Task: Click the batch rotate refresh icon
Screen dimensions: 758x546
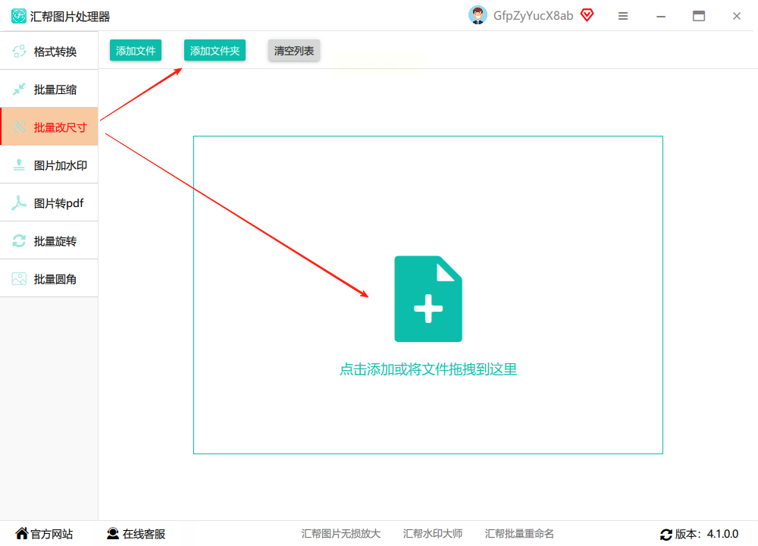Action: click(19, 241)
